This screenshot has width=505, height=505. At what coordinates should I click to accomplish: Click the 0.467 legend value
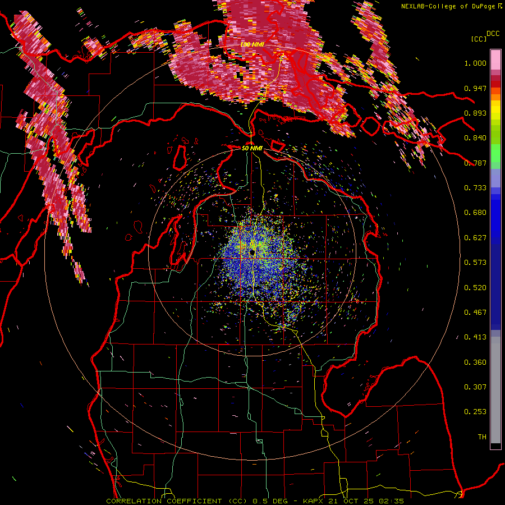(x=475, y=313)
